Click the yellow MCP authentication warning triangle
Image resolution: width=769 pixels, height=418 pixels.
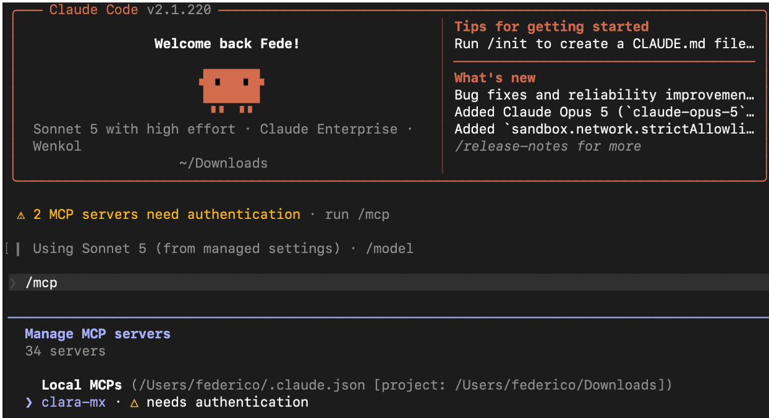point(21,215)
